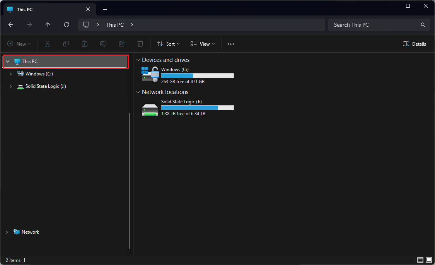This screenshot has height=265, width=435.
Task: Select the This PC tab title
Action: pyautogui.click(x=25, y=9)
